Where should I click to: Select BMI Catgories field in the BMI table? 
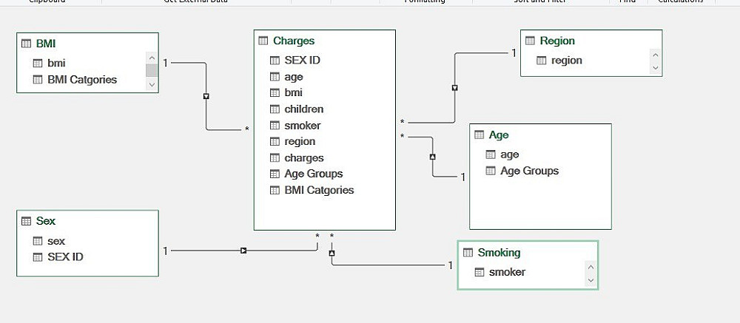82,79
